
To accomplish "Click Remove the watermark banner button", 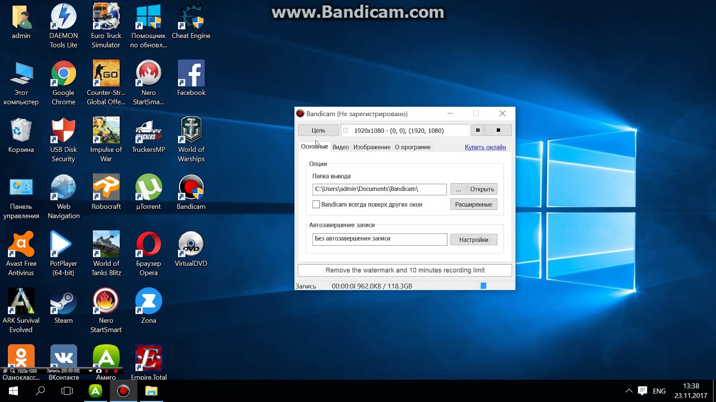I will tap(405, 270).
